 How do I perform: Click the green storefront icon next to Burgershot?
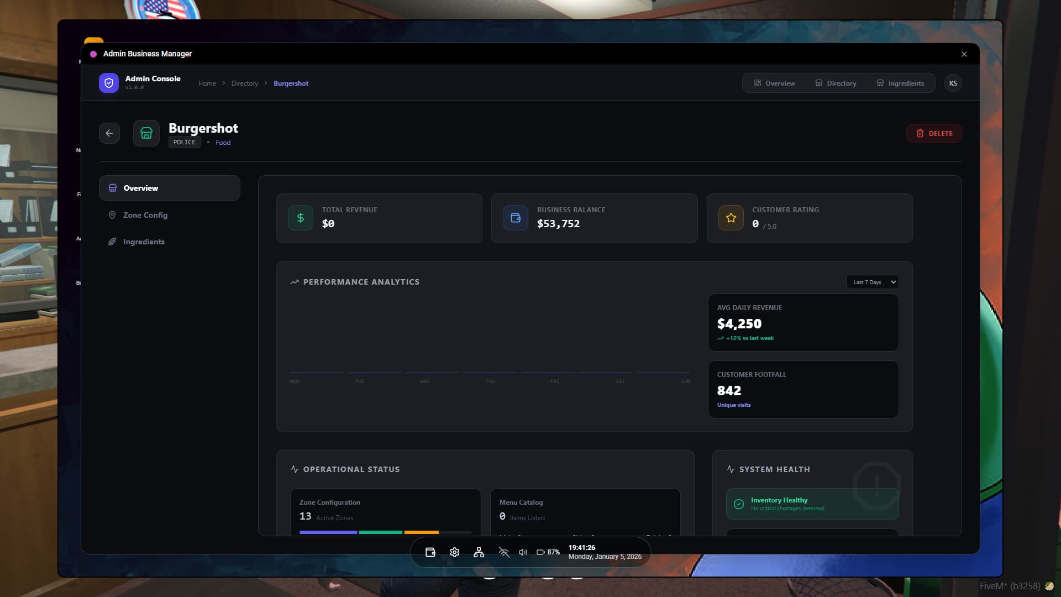pyautogui.click(x=146, y=133)
